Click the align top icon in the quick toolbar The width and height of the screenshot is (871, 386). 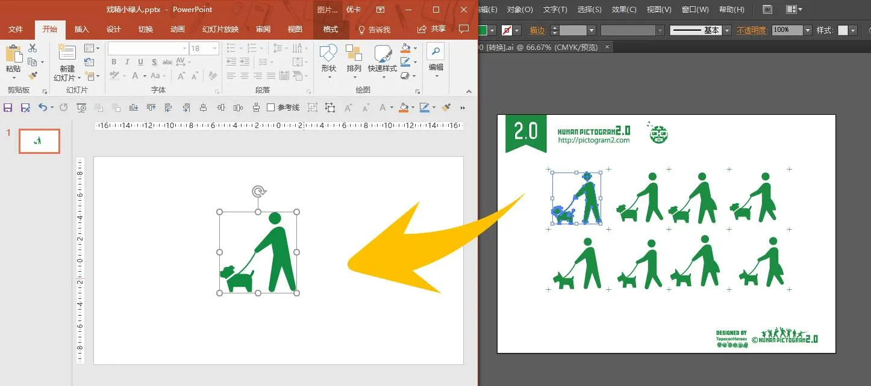point(151,108)
